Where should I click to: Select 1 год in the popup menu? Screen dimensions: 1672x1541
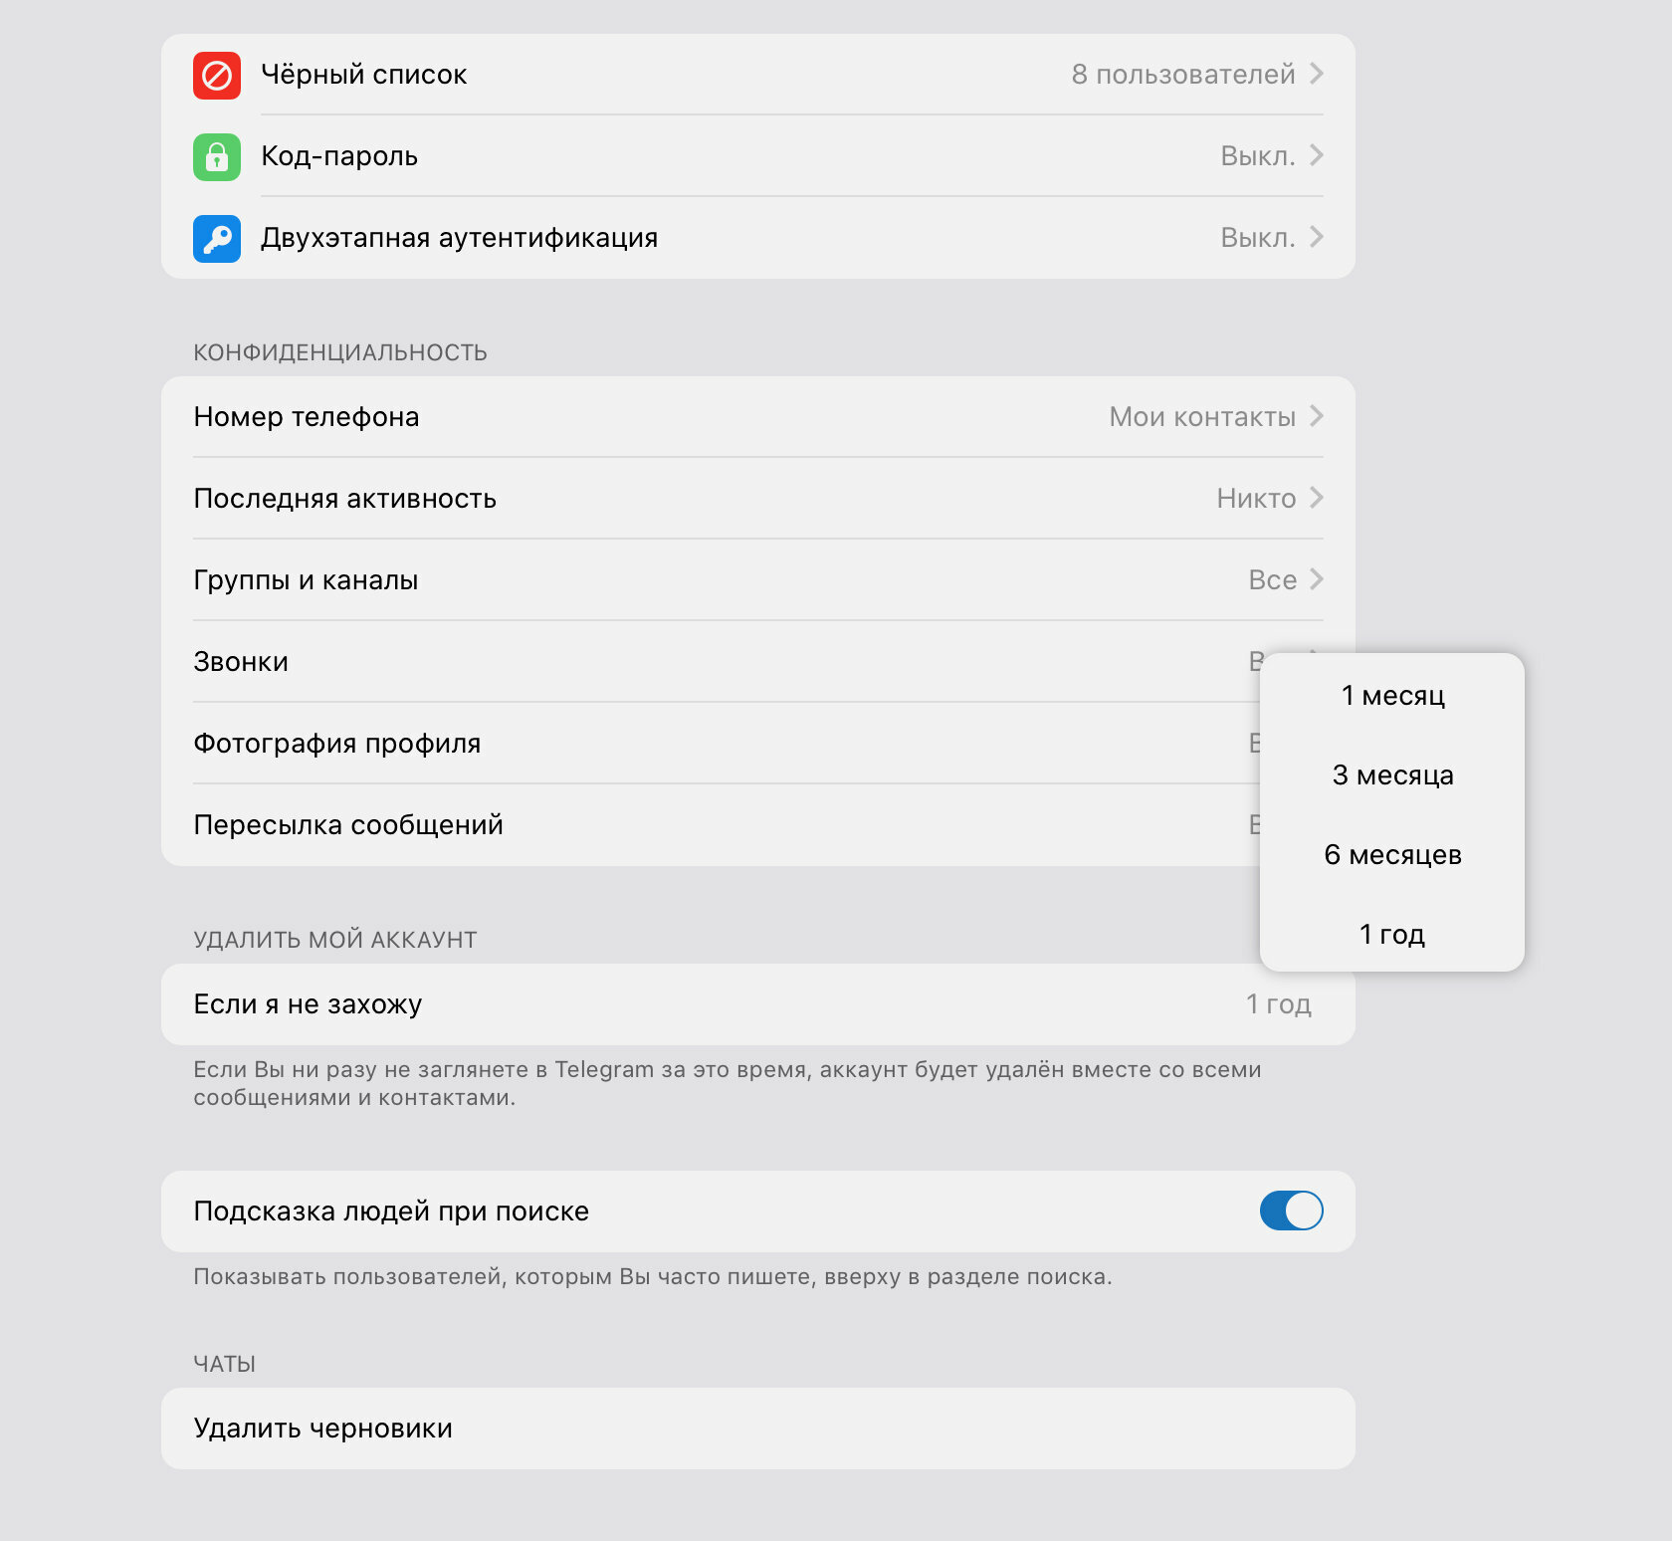pos(1392,934)
